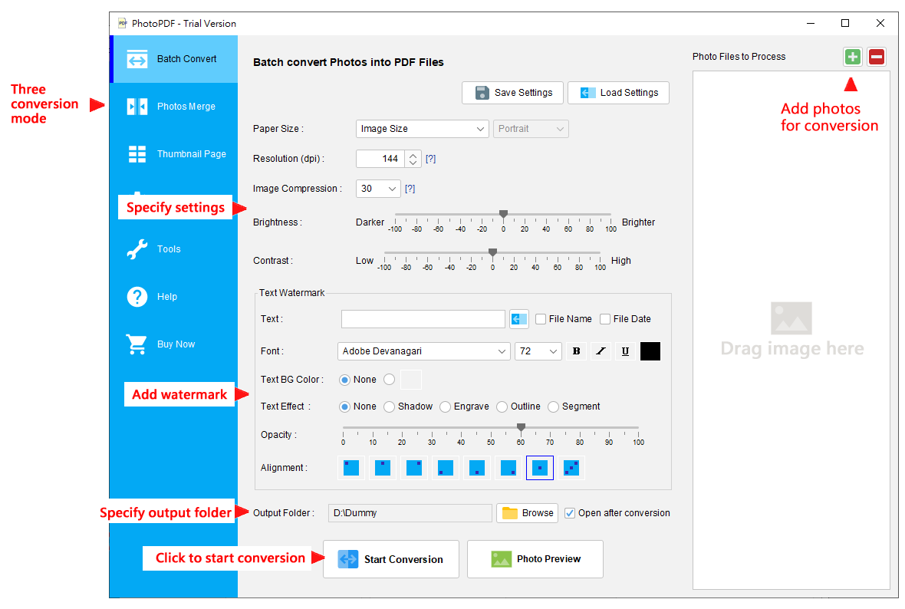Set watermark alignment to bottom-right

coord(508,468)
